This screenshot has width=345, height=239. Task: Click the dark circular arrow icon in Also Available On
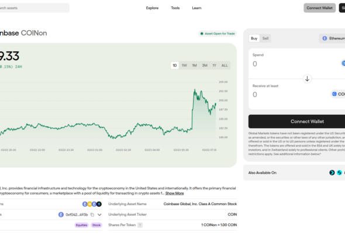[x=332, y=173]
